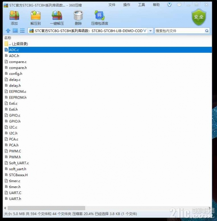Click the 名称 column header
The image size is (217, 221).
point(8,38)
